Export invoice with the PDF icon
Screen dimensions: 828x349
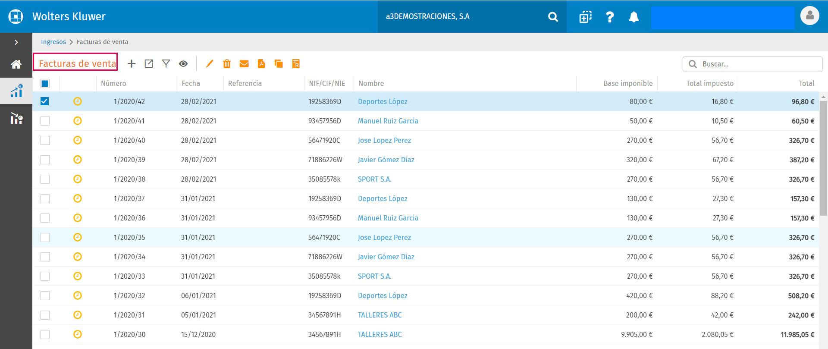coord(261,64)
